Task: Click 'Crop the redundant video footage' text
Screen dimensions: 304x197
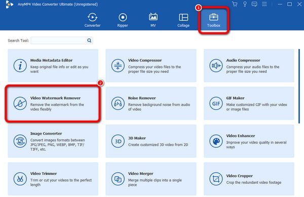Action: [x=254, y=182]
